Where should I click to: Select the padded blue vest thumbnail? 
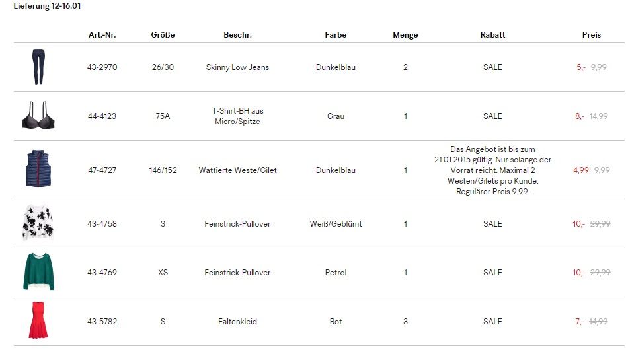click(36, 170)
